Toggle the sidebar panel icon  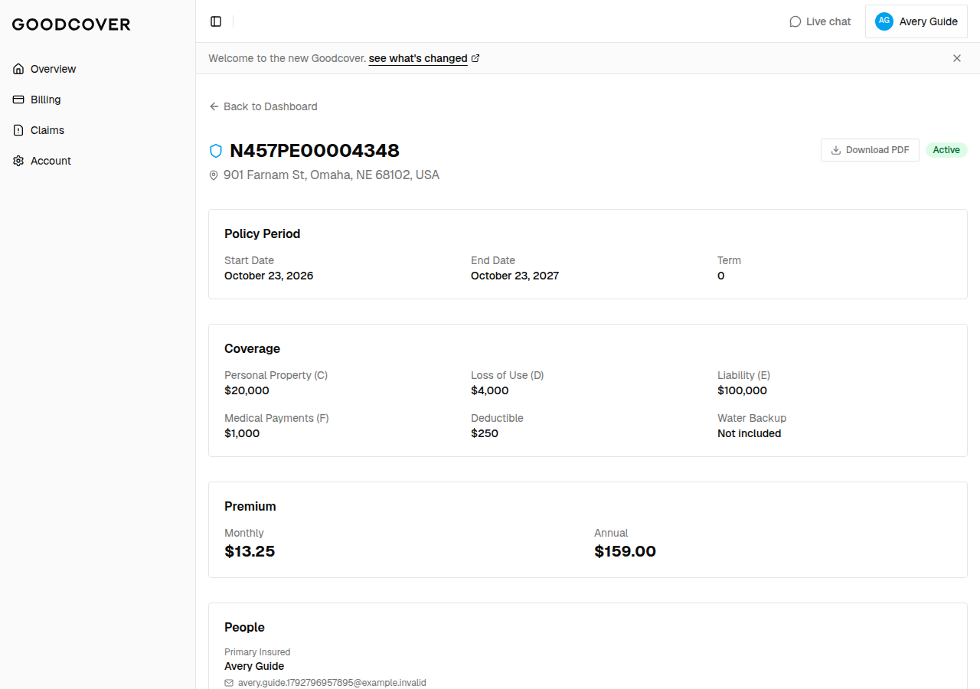pyautogui.click(x=216, y=21)
